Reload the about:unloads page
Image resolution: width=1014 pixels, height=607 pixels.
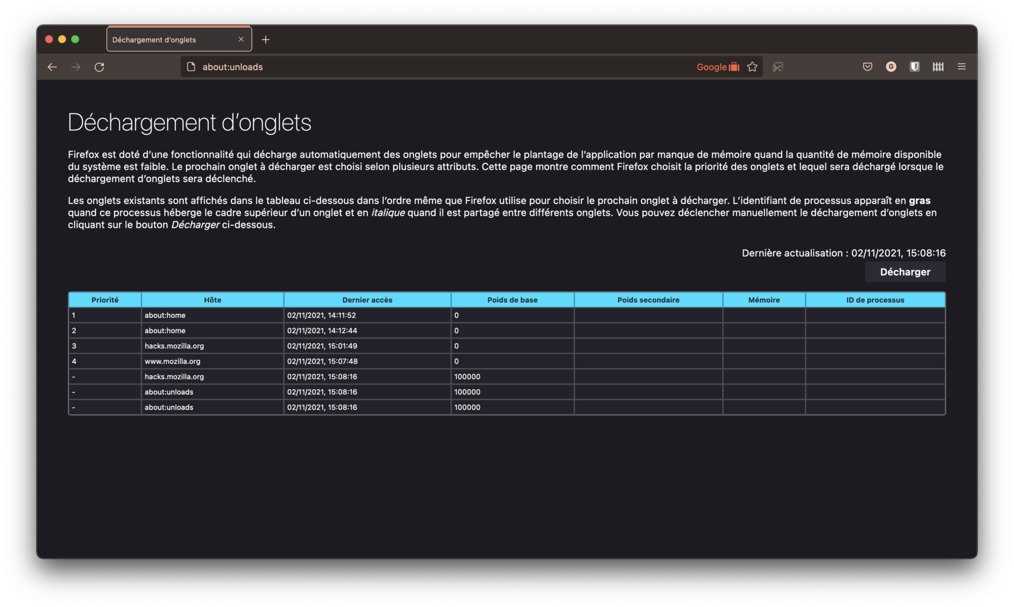[99, 67]
